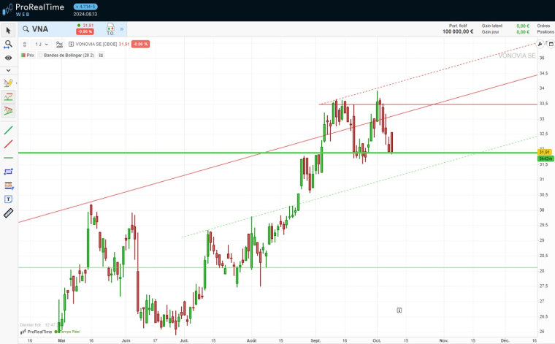Select the green trend line tool
The width and height of the screenshot is (555, 344).
click(x=8, y=130)
